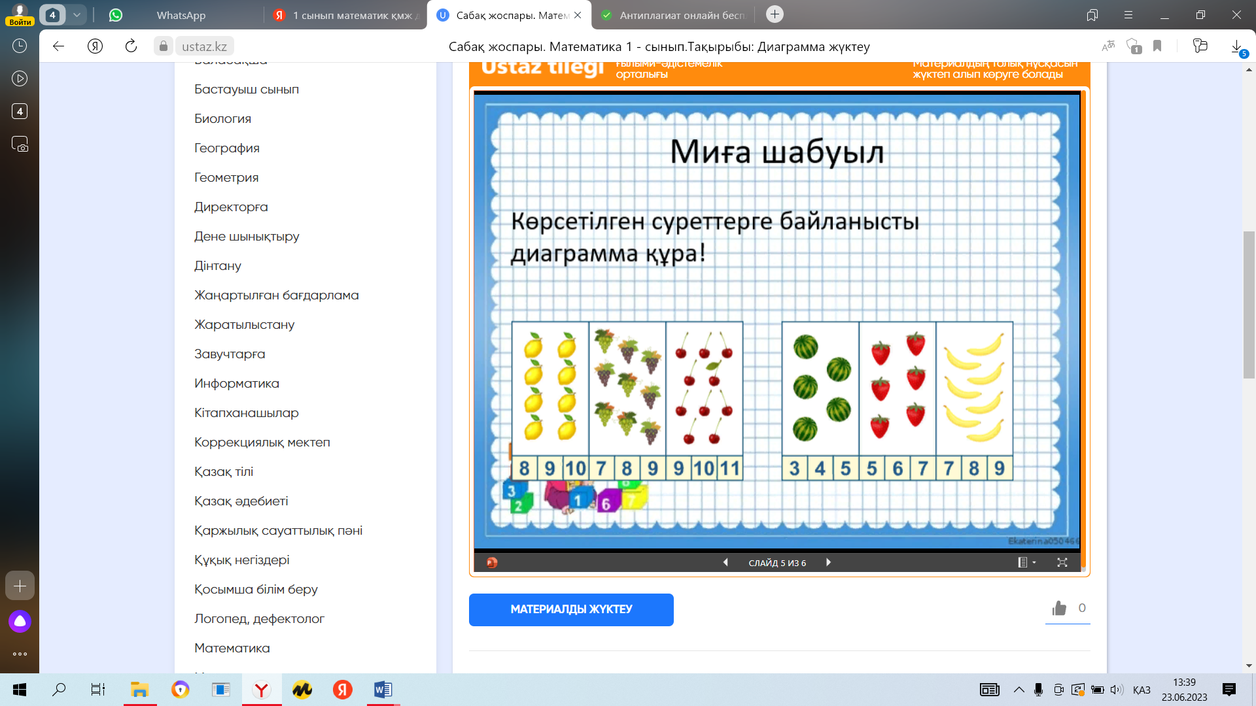The height and width of the screenshot is (706, 1256).
Task: Bookmark this page with the bookmark icon
Action: pyautogui.click(x=1157, y=46)
